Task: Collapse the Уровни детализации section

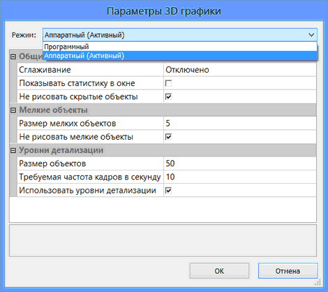Action: (x=13, y=150)
